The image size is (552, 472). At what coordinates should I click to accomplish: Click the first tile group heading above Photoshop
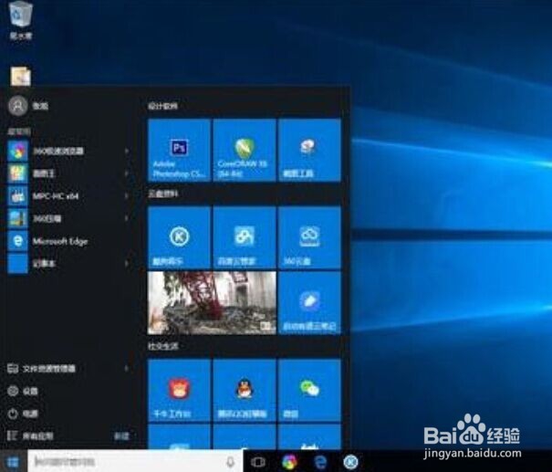tap(163, 106)
